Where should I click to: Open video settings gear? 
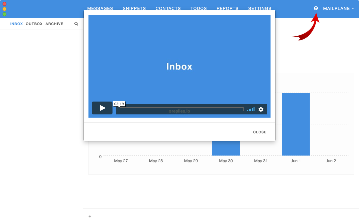(x=261, y=109)
